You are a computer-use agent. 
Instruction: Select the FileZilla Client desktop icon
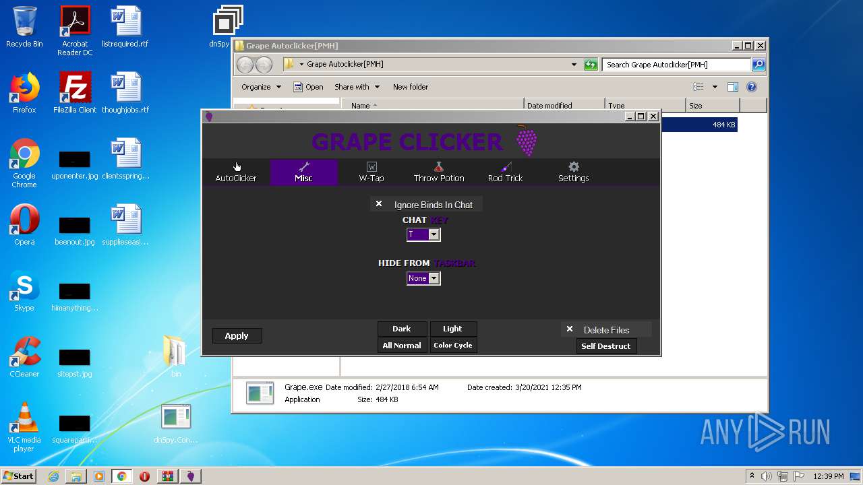(75, 93)
